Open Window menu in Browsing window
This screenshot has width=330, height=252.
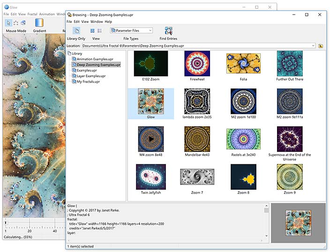97,22
